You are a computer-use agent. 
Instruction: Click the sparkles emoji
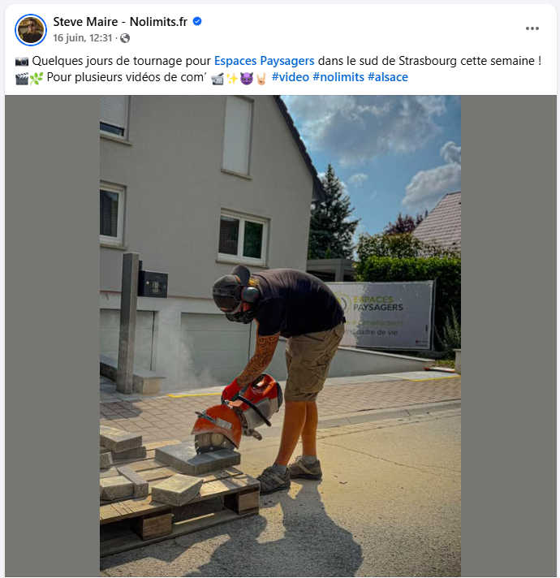232,78
